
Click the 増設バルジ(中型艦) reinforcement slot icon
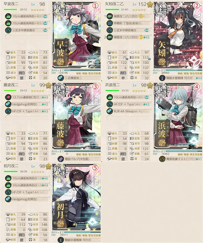click(61, 159)
